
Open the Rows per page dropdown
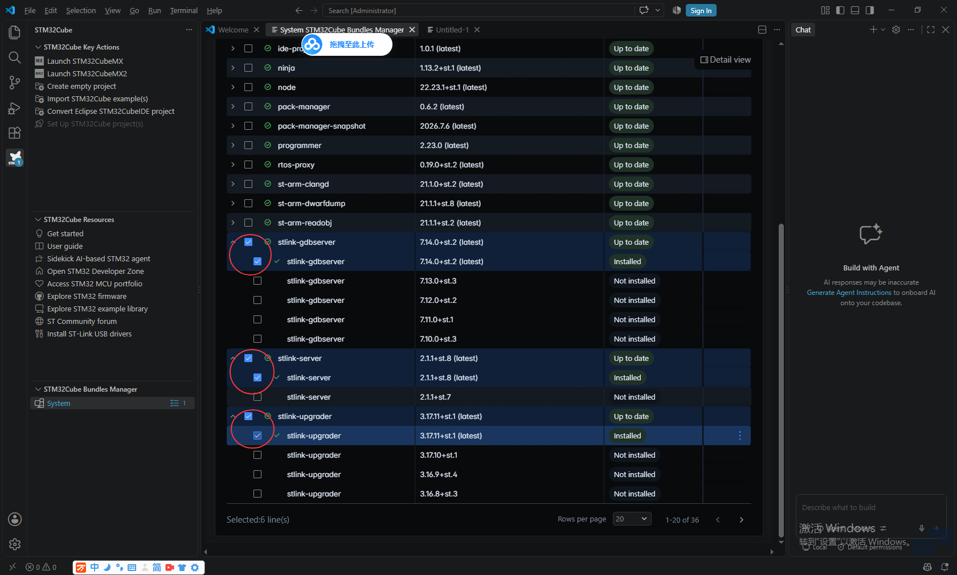click(632, 519)
